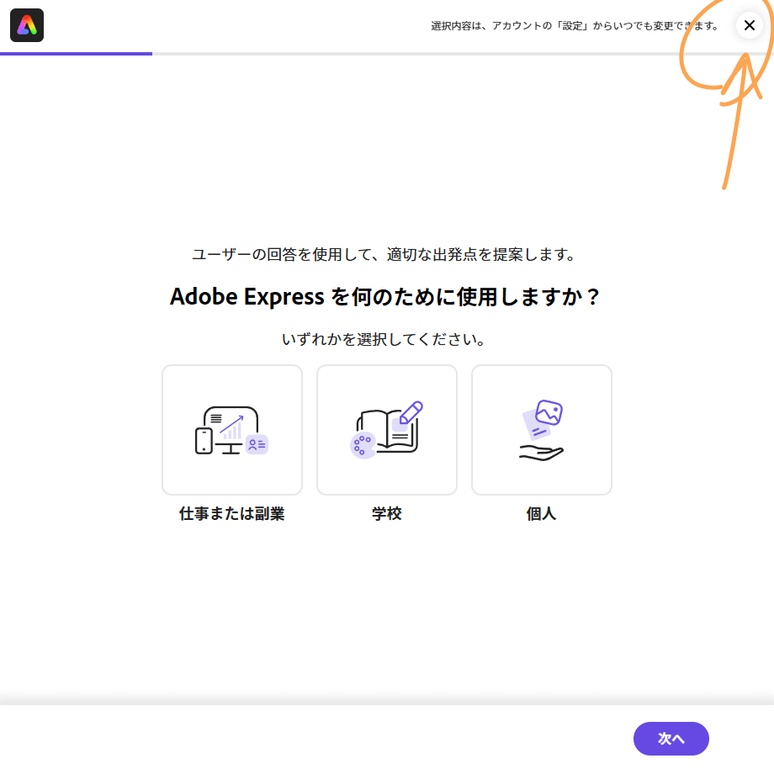This screenshot has height=769, width=774.
Task: Pick the 個人 usage card
Action: (x=542, y=430)
